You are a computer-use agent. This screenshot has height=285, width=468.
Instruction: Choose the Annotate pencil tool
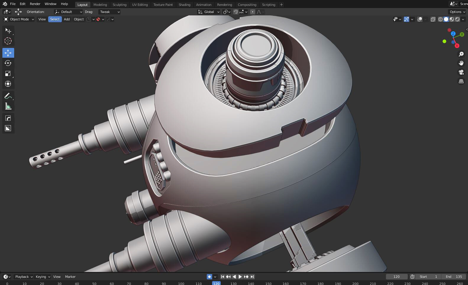pos(8,96)
